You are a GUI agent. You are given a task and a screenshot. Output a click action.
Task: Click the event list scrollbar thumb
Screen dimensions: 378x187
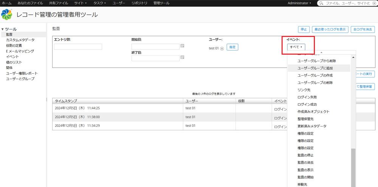click(x=353, y=168)
